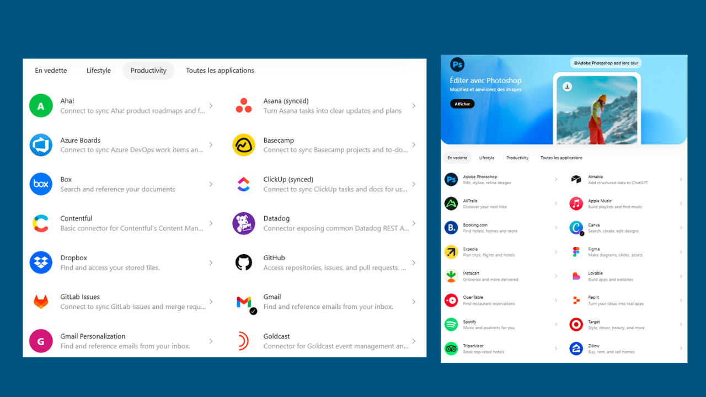Screen dimensions: 706x397
Task: Open the Aha! app icon
Action: coord(41,106)
